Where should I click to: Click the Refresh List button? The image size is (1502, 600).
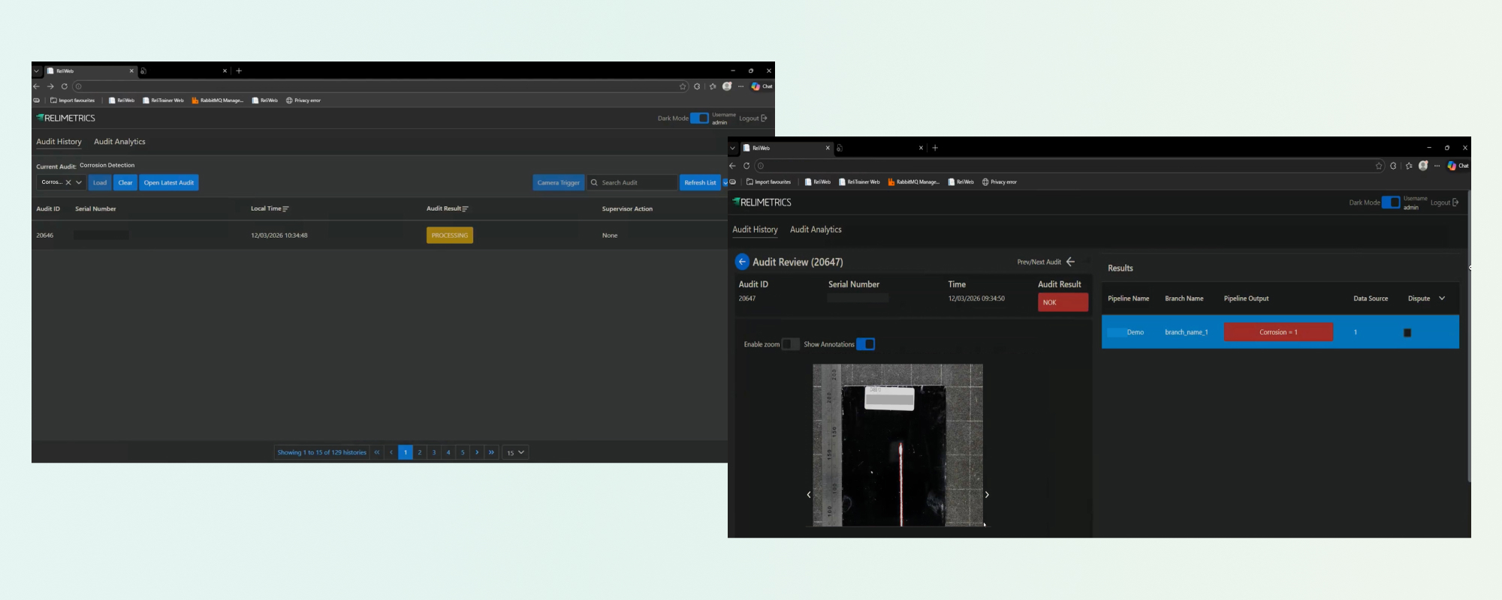coord(700,182)
